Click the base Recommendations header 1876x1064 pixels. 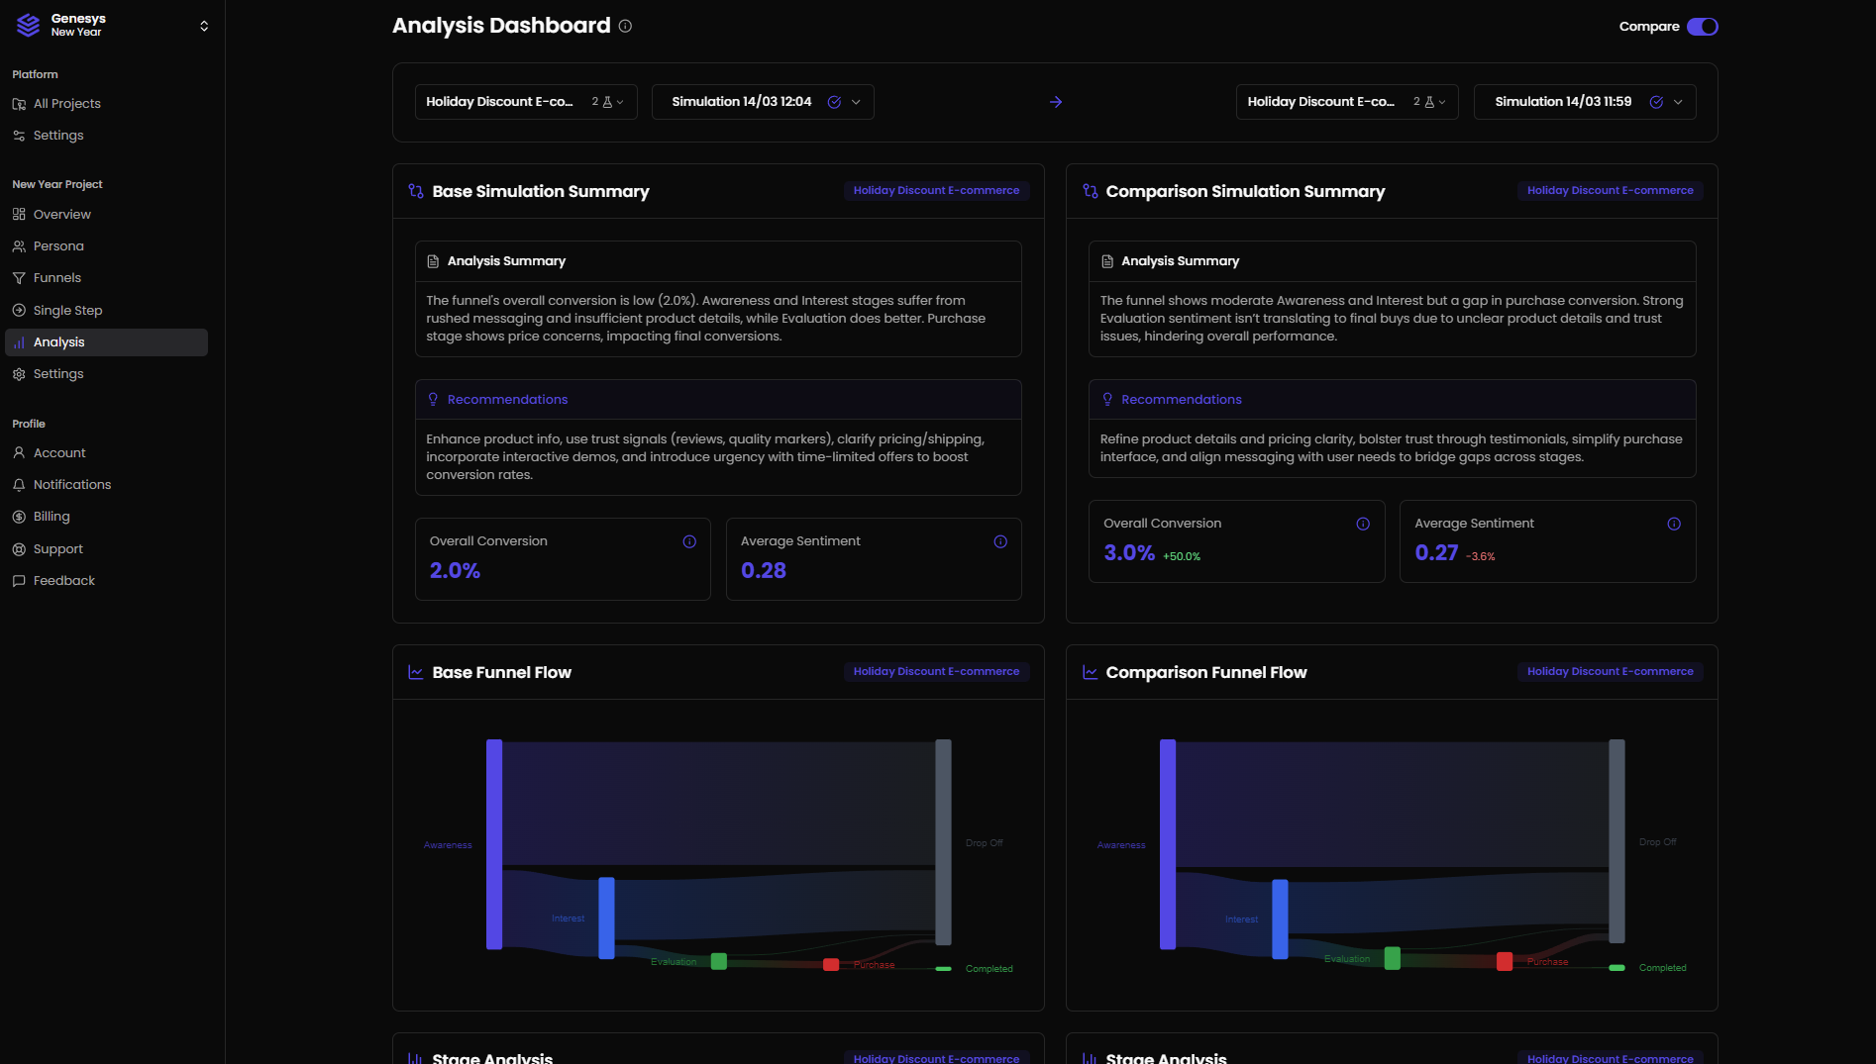tap(718, 400)
